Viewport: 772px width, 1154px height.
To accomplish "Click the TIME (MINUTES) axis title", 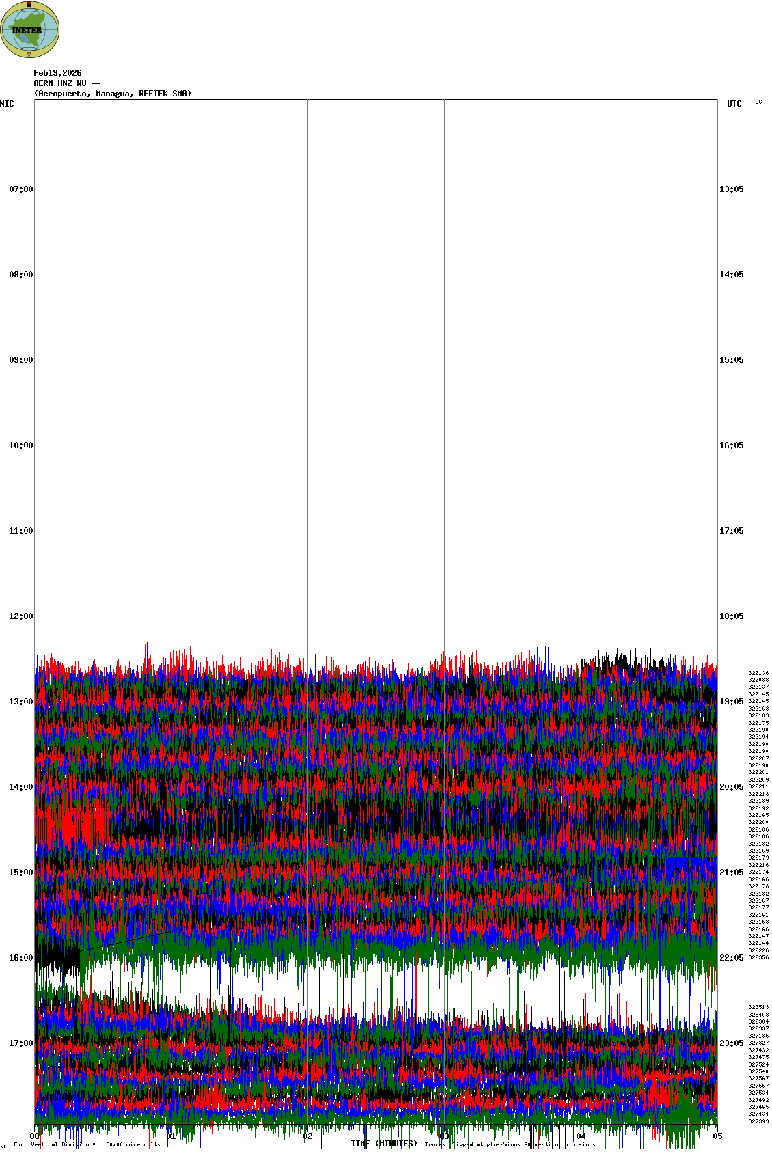I will click(x=384, y=1144).
